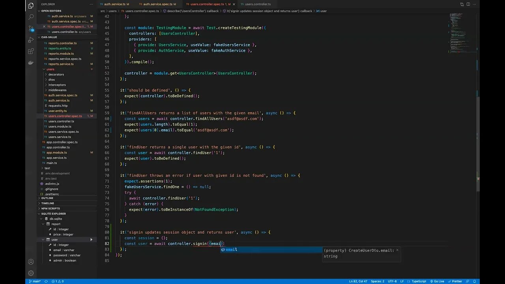Viewport: 505px width, 284px height.
Task: Click UTF-8 encoding in status bar
Action: 392,281
